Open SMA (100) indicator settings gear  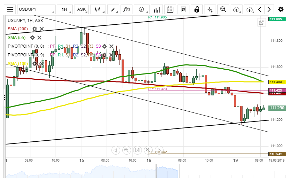coord(35,64)
